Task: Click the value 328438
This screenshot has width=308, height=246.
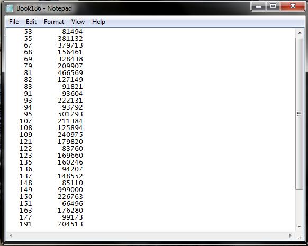Action: pyautogui.click(x=70, y=59)
